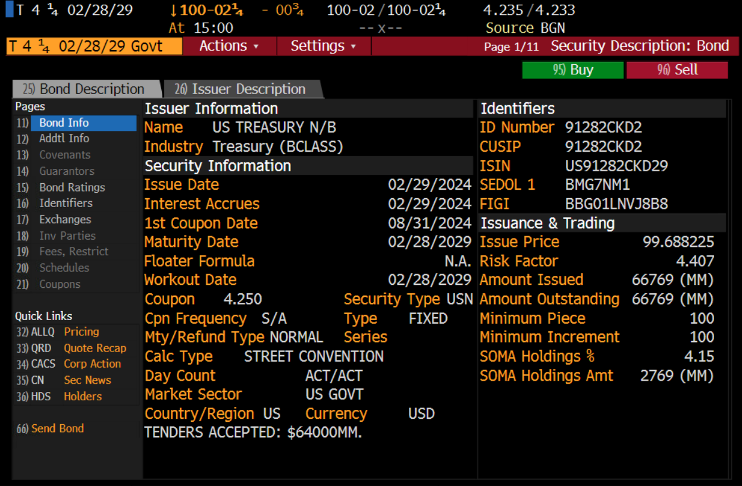The image size is (742, 486).
Task: Expand the Settings dropdown menu
Action: 323,46
